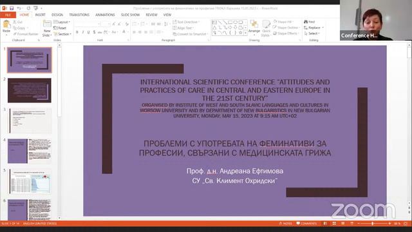Toggle Bold formatting
412x232 pixels.
pos(77,32)
